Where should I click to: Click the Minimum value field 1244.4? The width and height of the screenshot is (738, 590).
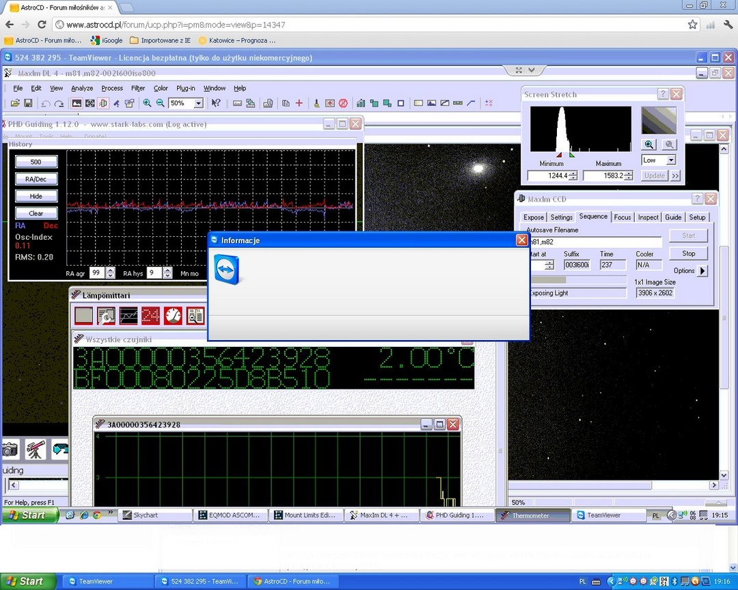[x=548, y=175]
